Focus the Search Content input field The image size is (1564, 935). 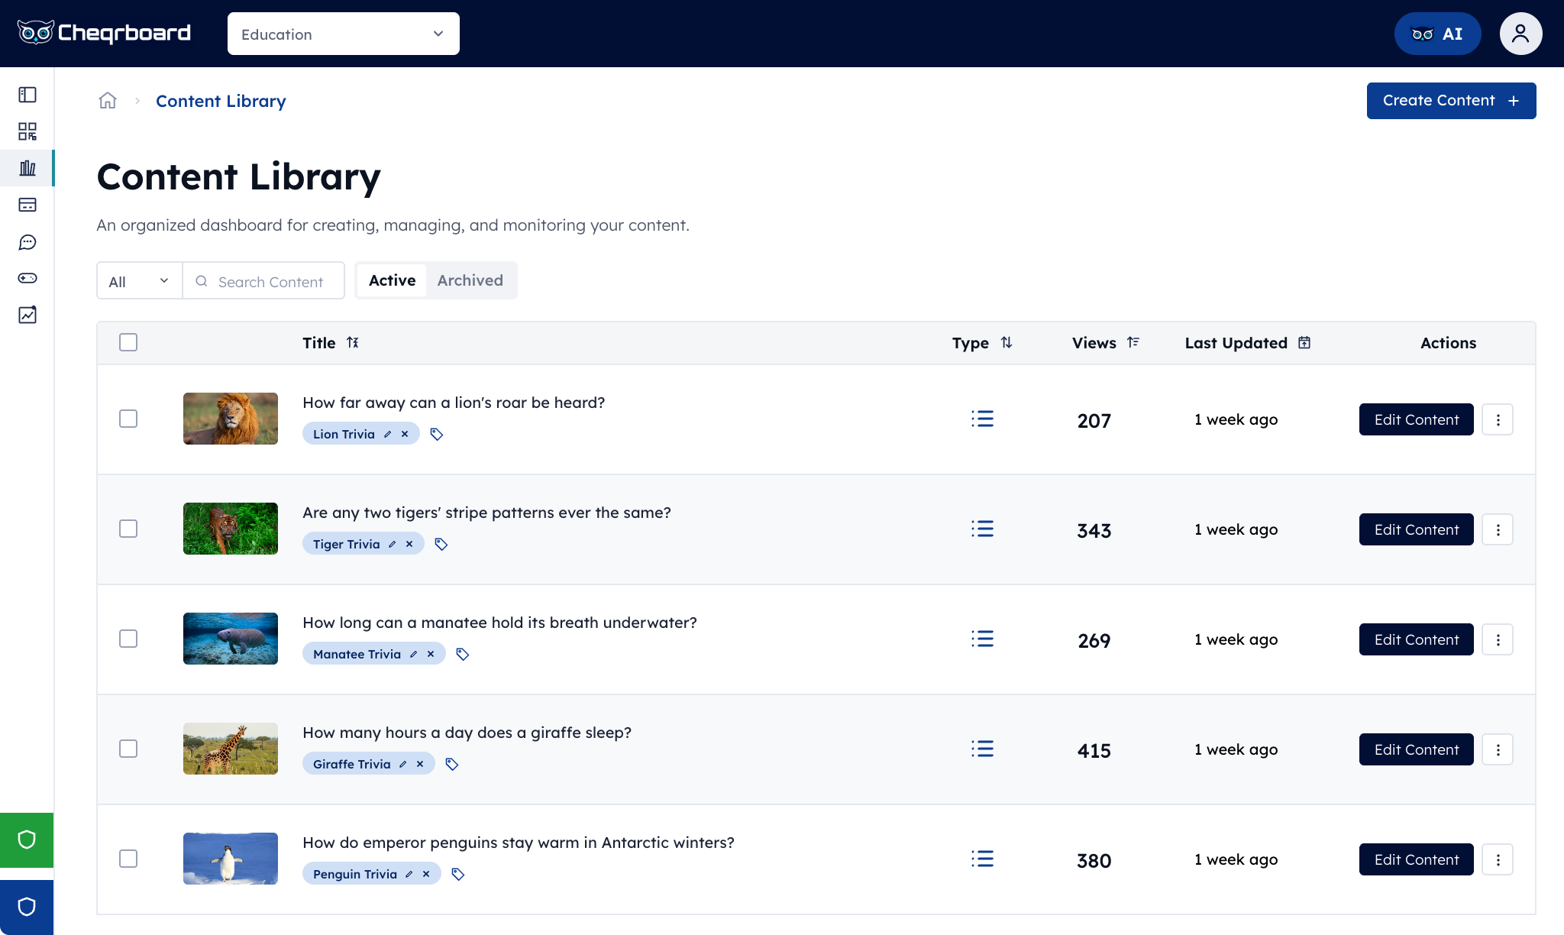coord(263,281)
